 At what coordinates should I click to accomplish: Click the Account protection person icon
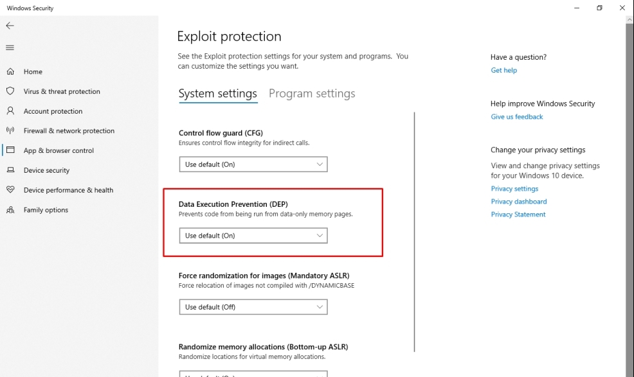click(x=10, y=110)
